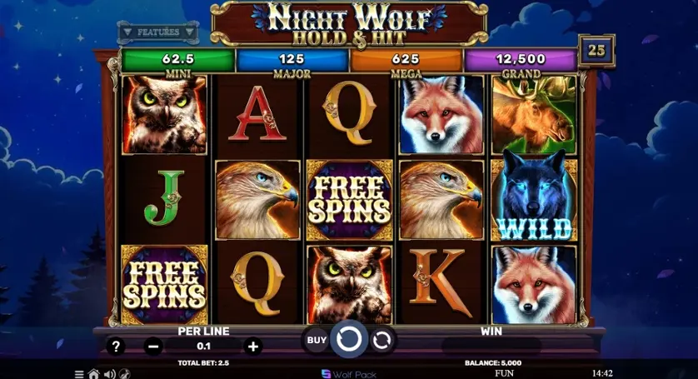The width and height of the screenshot is (698, 379).
Task: Mute the game sound speaker icon
Action: tap(109, 374)
